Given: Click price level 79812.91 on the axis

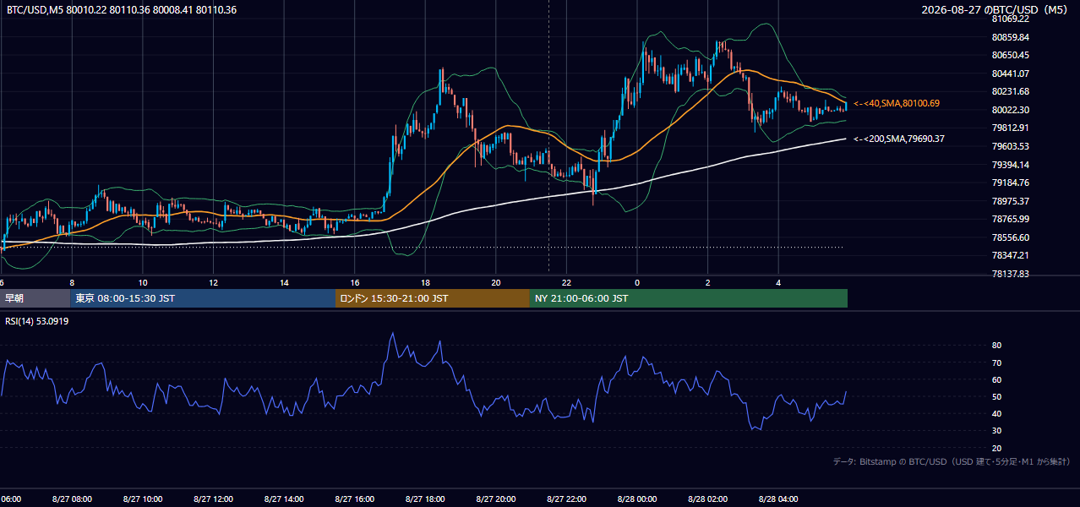Looking at the screenshot, I should point(1010,128).
